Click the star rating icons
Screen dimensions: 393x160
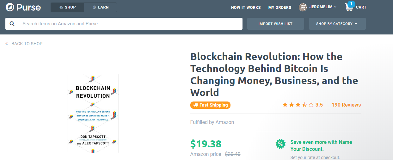[x=298, y=105]
